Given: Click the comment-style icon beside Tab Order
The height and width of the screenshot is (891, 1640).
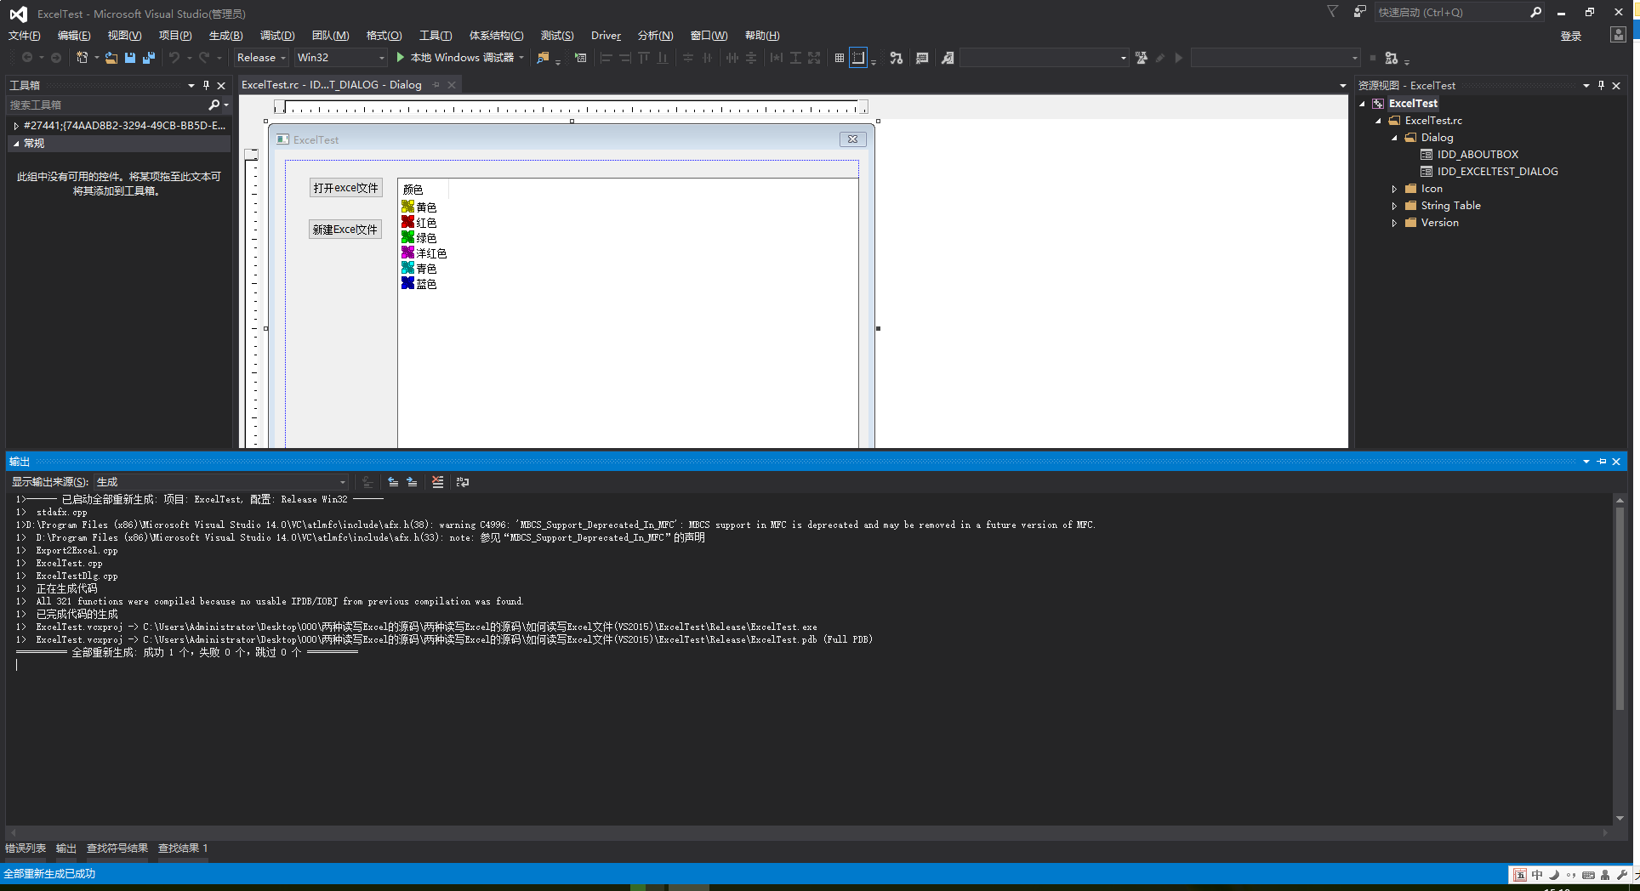Looking at the screenshot, I should [922, 58].
